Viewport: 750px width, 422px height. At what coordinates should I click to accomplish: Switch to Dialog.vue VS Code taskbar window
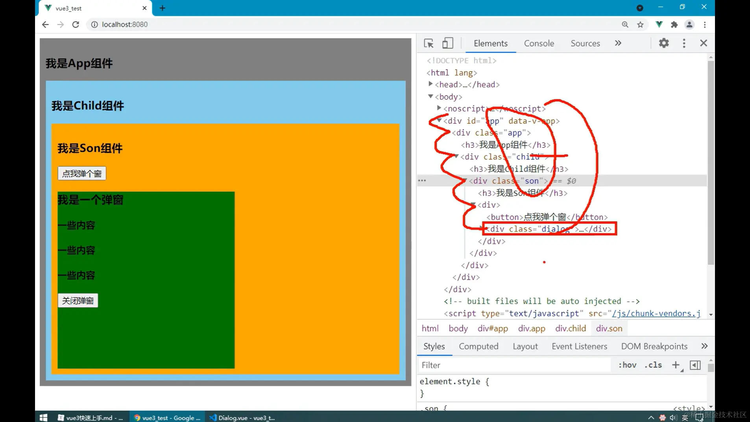coord(242,418)
